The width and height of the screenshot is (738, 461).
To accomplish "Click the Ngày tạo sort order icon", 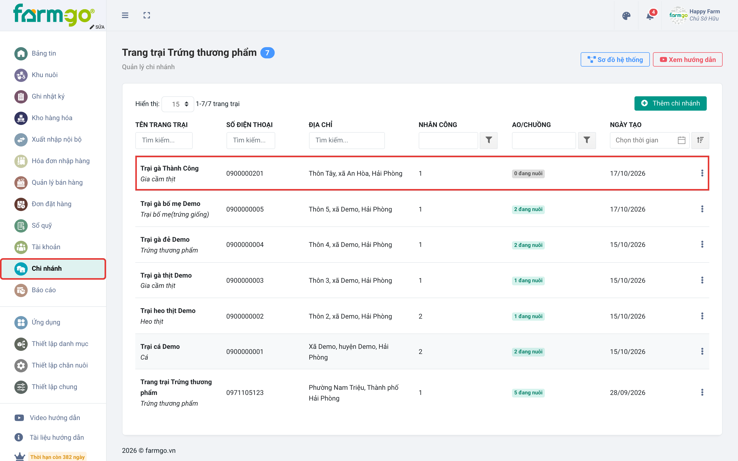I will [700, 140].
